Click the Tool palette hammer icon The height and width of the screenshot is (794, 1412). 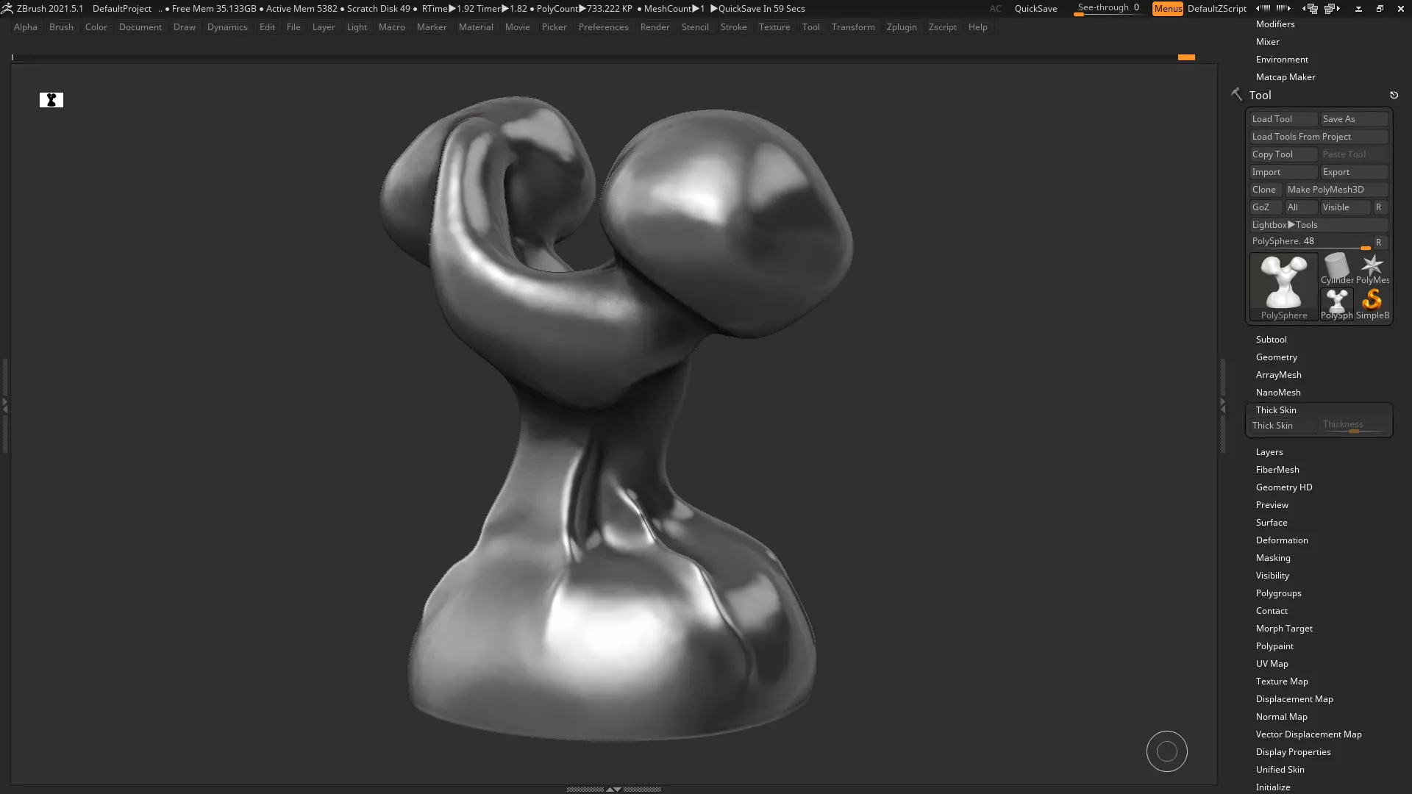coord(1236,95)
